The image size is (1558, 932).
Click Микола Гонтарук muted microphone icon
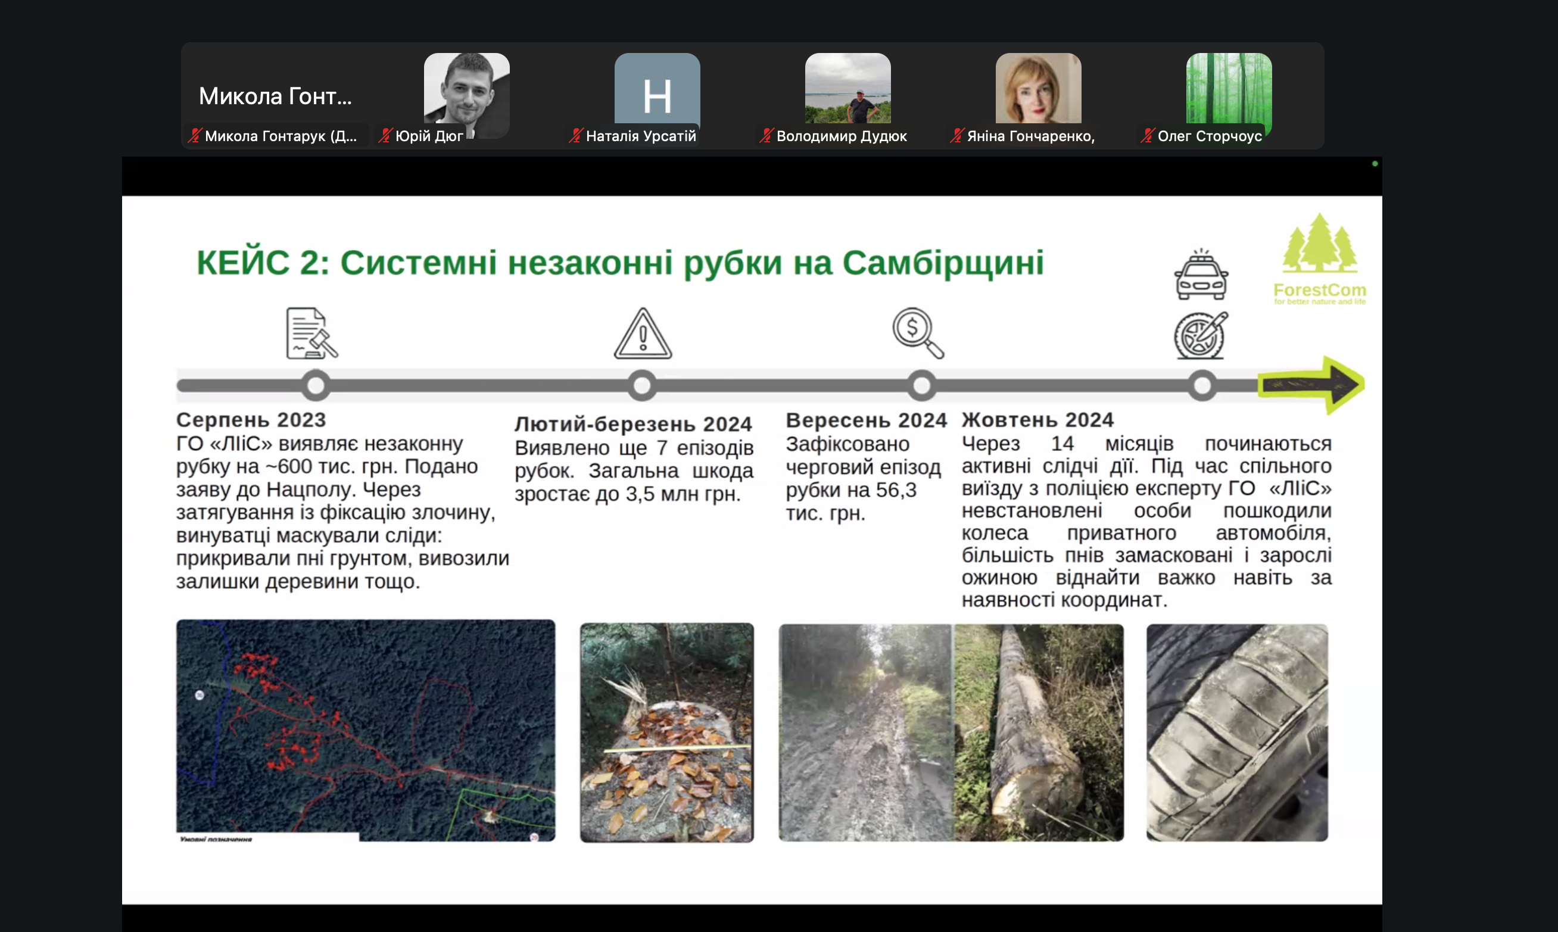click(x=195, y=136)
